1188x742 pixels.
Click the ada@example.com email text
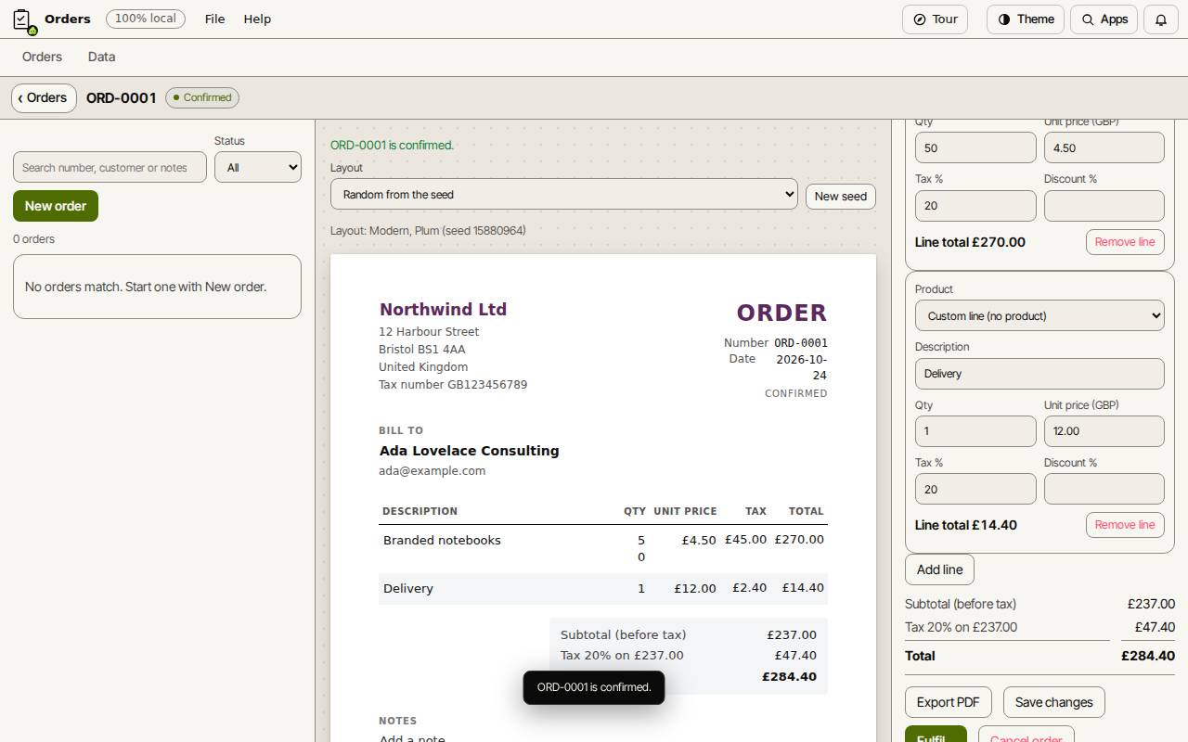tap(432, 471)
